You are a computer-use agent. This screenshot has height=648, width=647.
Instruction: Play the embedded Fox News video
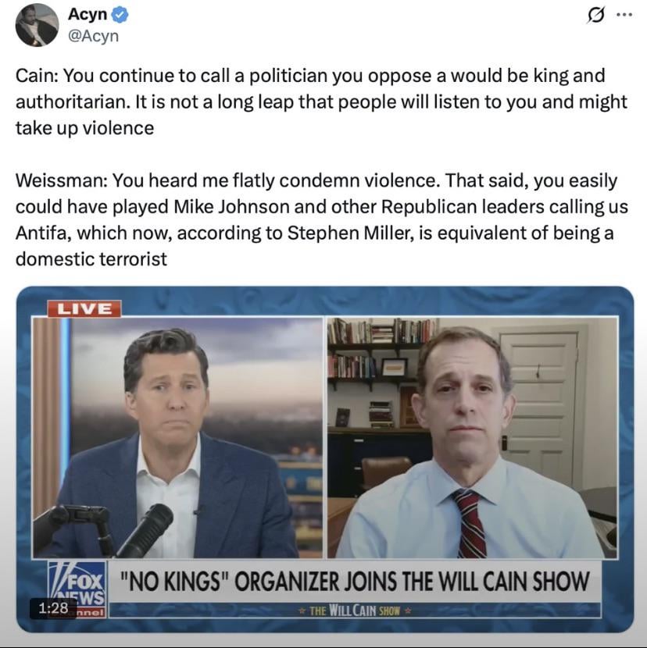(x=325, y=459)
